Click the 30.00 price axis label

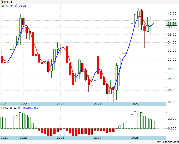click(x=172, y=60)
